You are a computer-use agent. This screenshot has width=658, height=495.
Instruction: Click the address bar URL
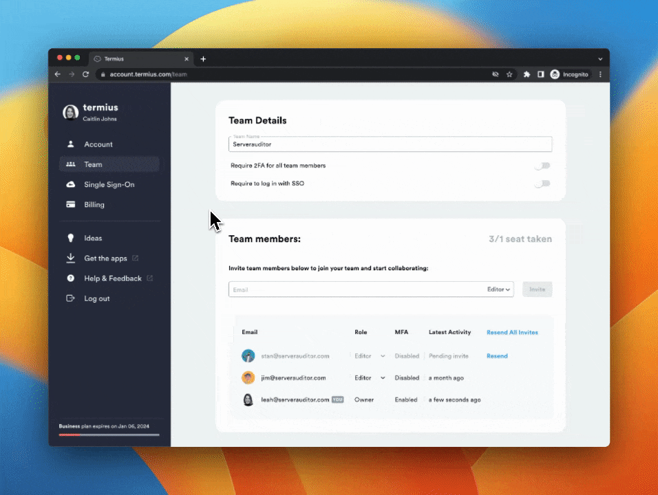pyautogui.click(x=148, y=74)
